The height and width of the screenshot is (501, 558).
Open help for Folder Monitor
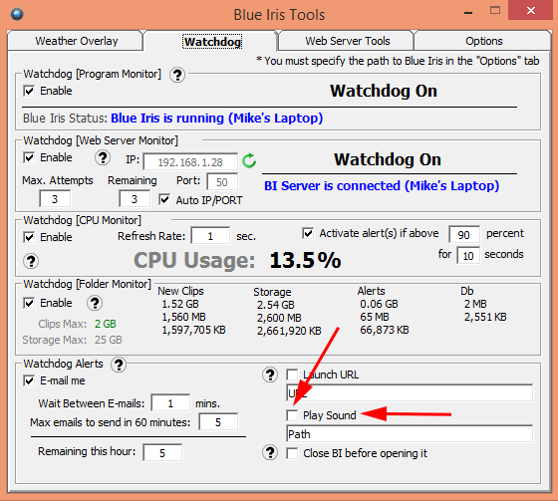coord(95,303)
